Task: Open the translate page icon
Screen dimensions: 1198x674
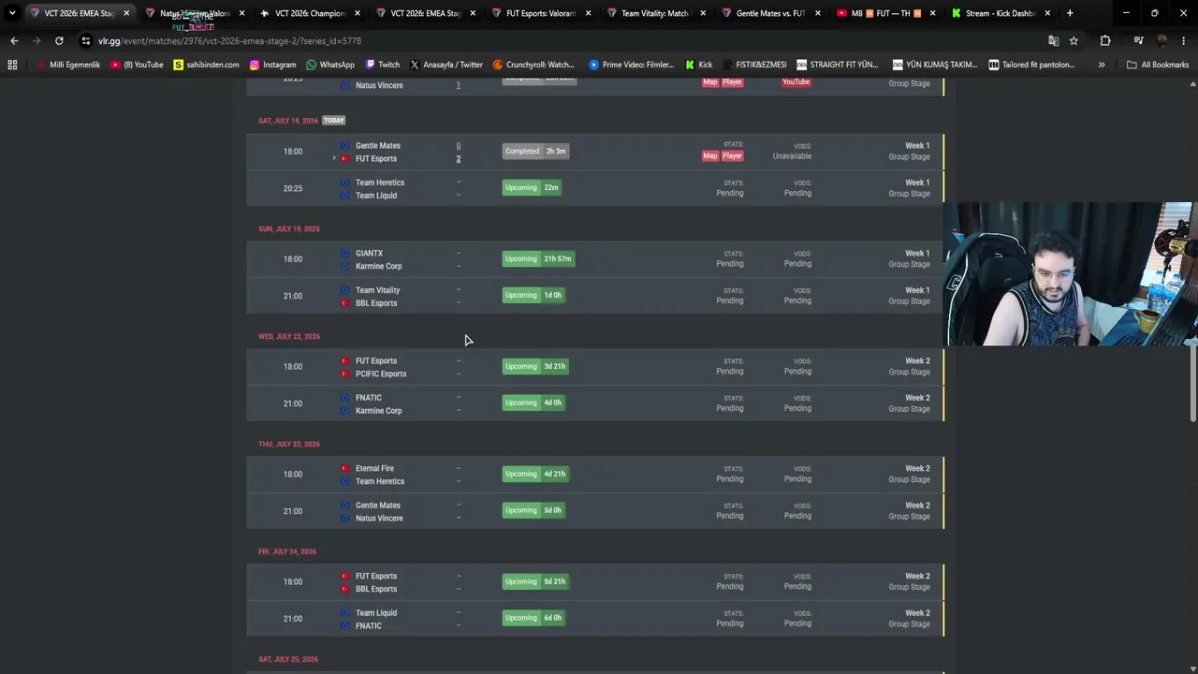Action: coord(1053,41)
